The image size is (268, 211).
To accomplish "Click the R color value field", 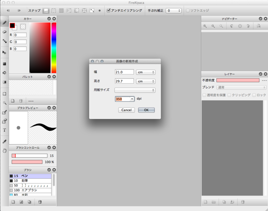I will point(20,35).
